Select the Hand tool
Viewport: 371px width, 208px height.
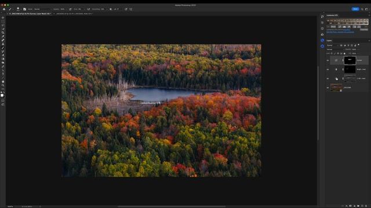click(x=3, y=81)
